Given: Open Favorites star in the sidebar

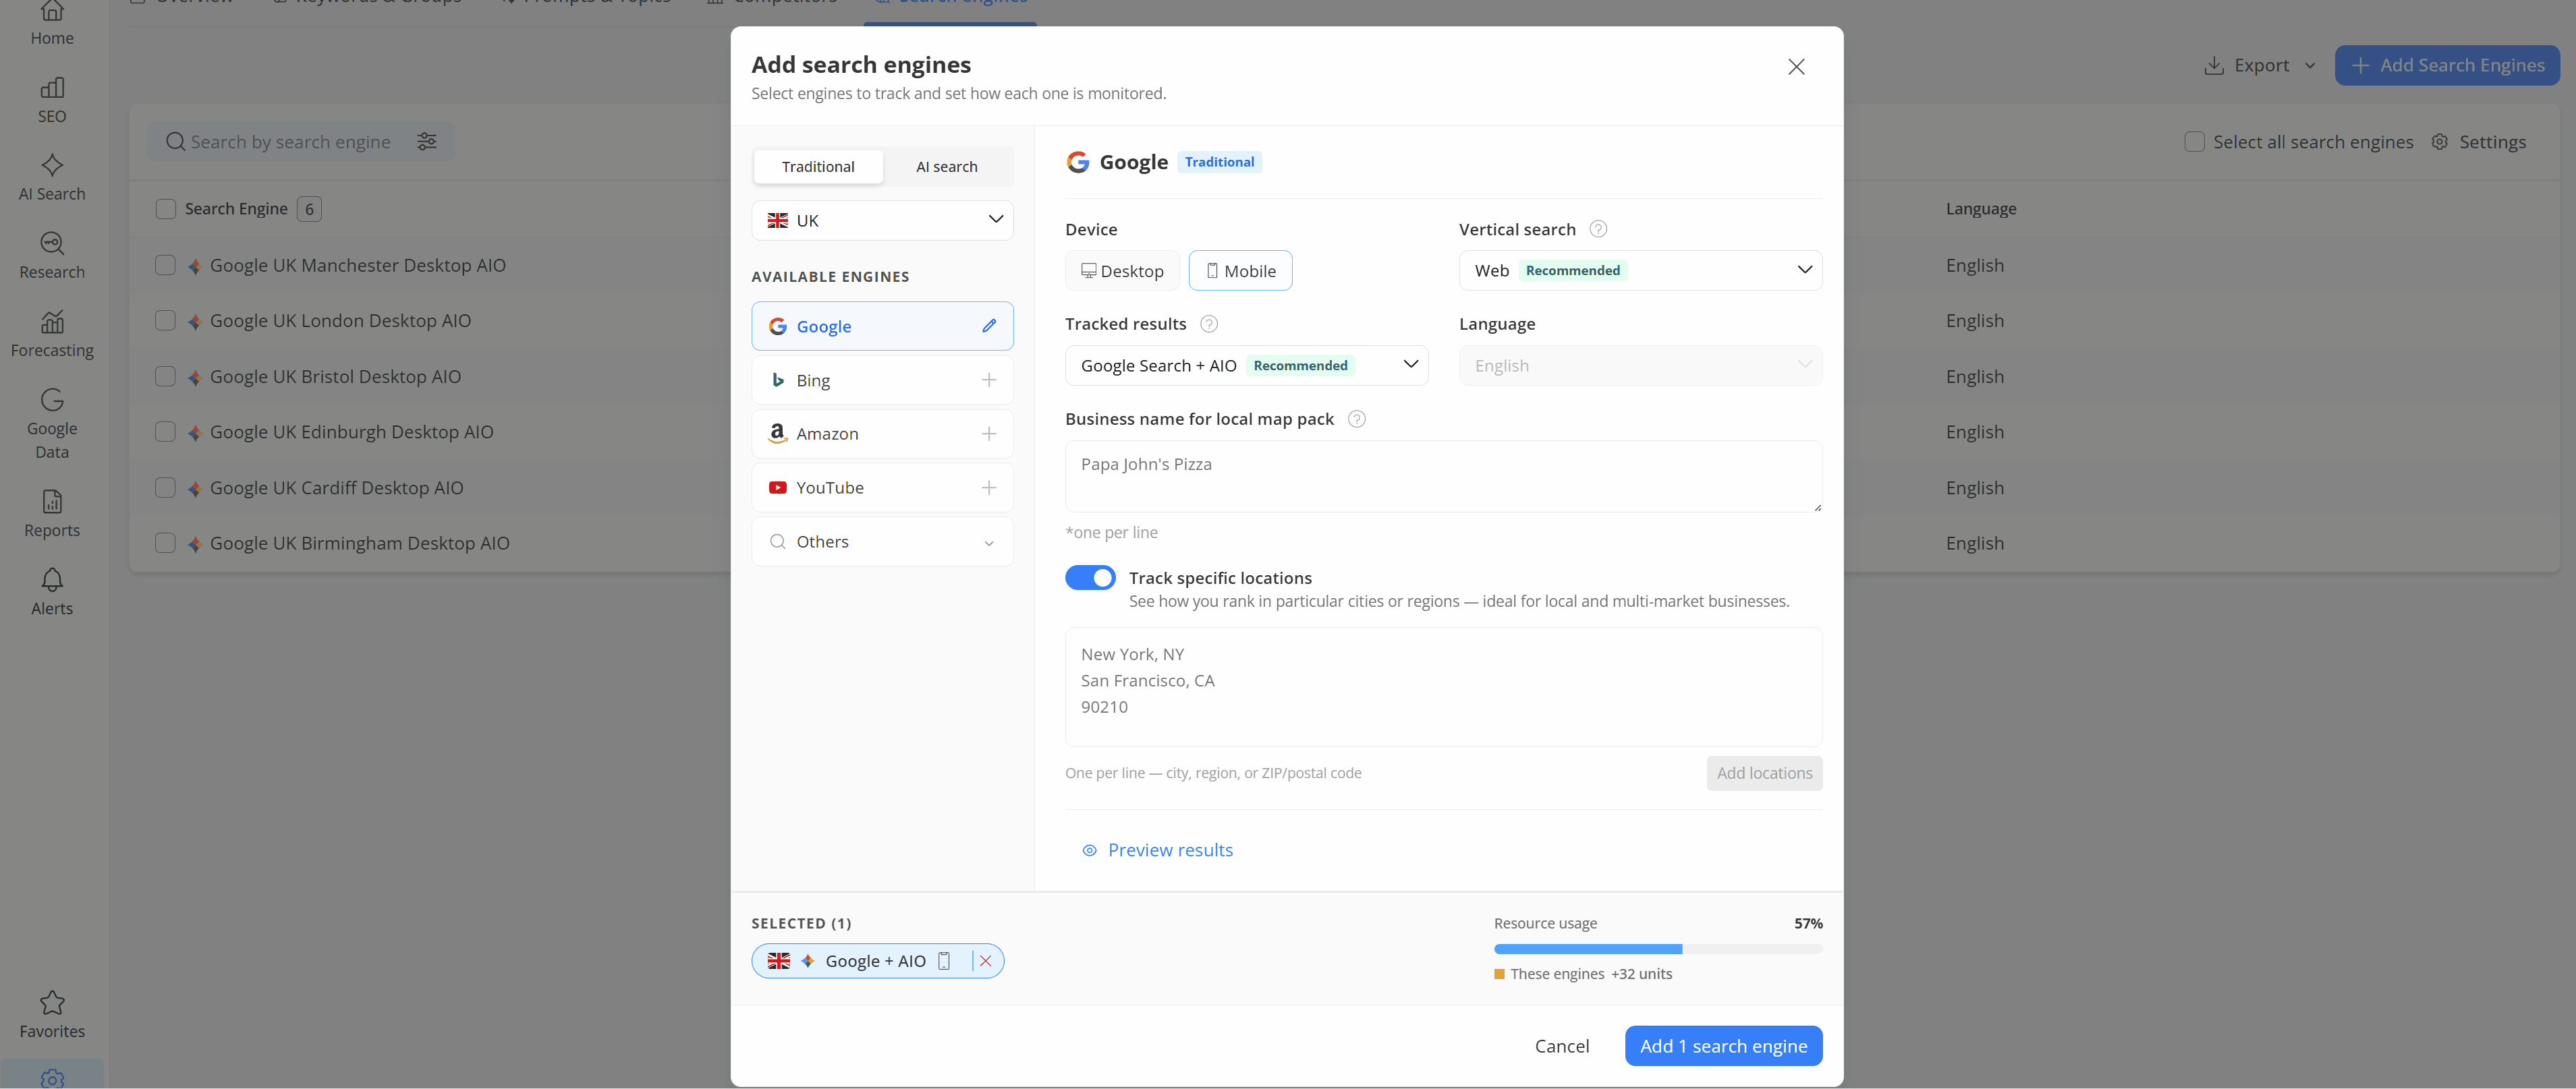Looking at the screenshot, I should coord(52,1015).
